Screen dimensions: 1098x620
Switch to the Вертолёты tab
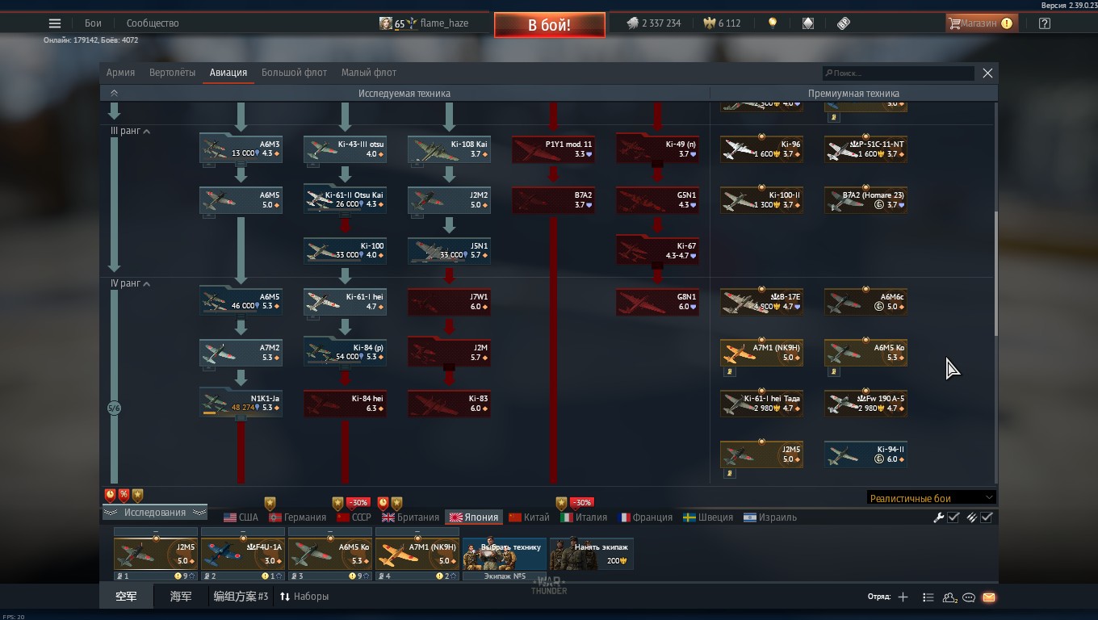click(172, 73)
